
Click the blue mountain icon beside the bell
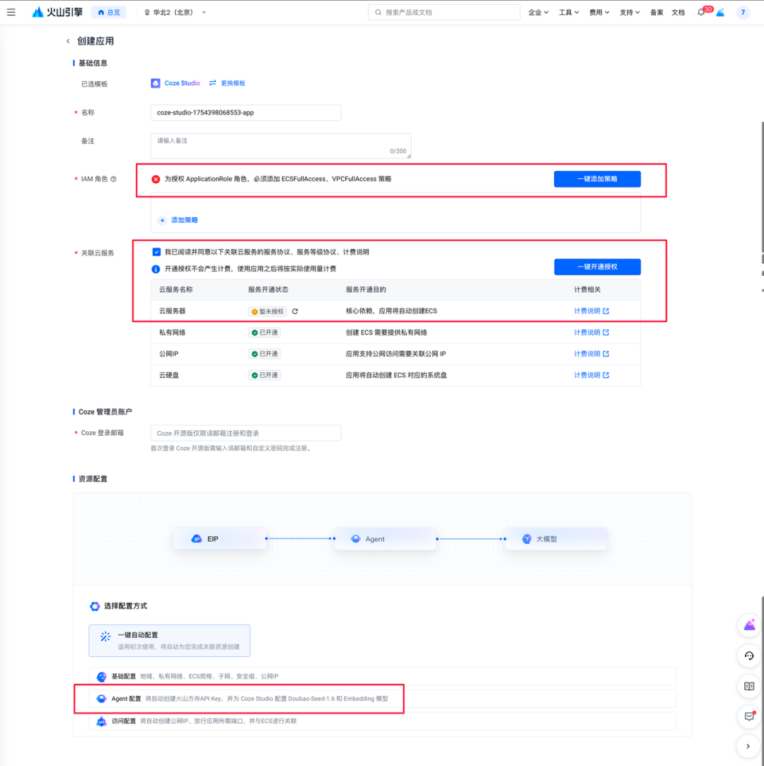[720, 12]
